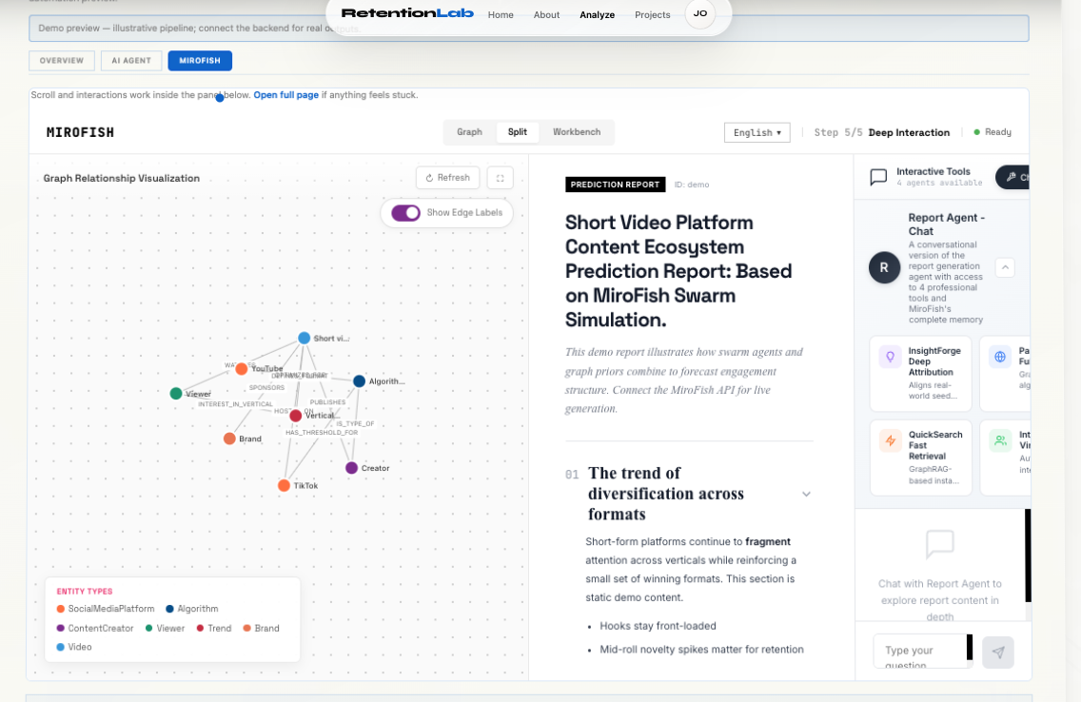Click the Trend legend entry

pos(214,629)
